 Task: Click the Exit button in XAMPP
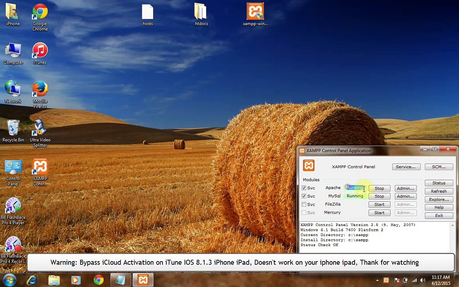pos(439,216)
